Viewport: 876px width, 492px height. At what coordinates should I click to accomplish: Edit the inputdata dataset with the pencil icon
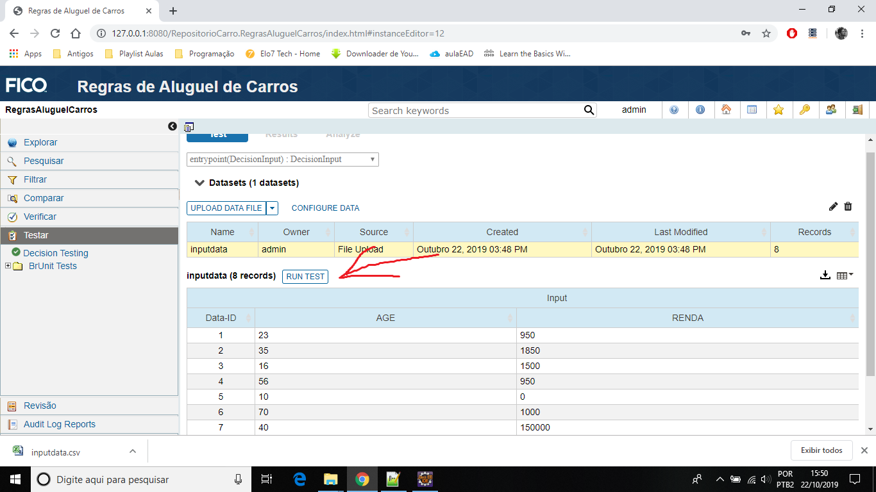pos(833,207)
